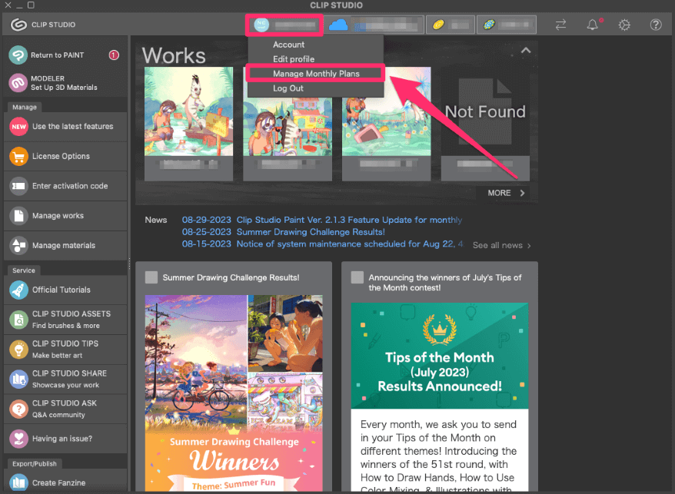Click the 08-29-2023 news date
The image size is (675, 494).
[x=206, y=220]
